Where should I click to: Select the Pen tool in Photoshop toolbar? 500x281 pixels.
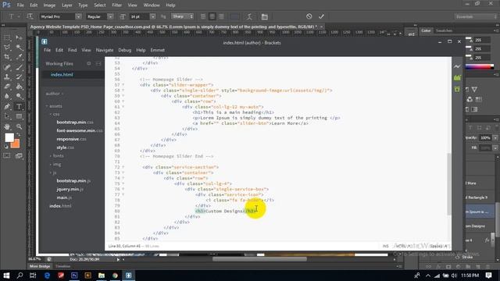coord(7,107)
